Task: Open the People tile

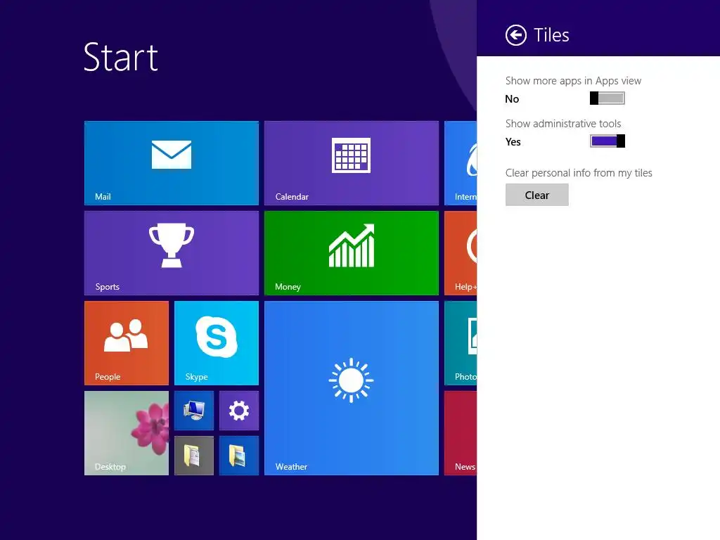Action: (127, 343)
